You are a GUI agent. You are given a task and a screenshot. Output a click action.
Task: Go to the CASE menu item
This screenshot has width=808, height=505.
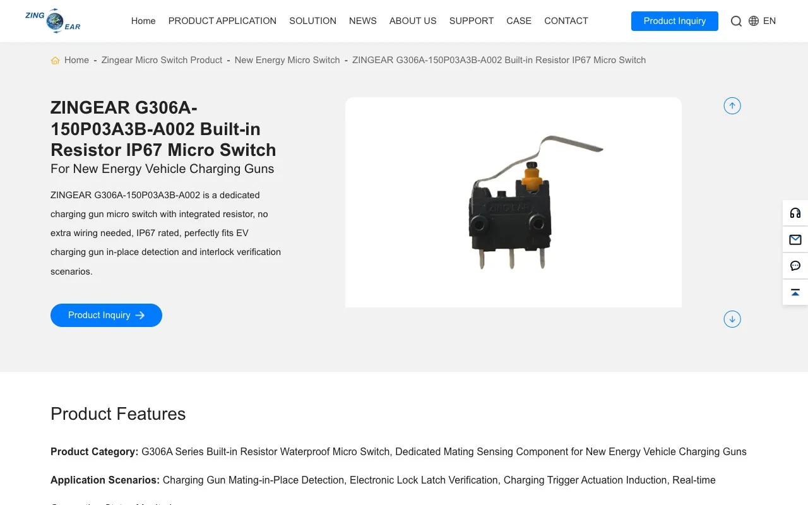tap(519, 21)
